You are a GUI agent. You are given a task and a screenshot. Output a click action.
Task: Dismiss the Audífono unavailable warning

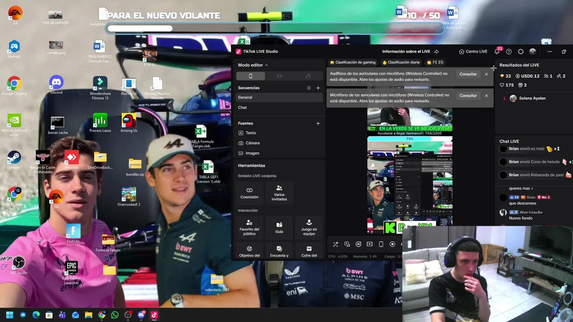click(487, 74)
